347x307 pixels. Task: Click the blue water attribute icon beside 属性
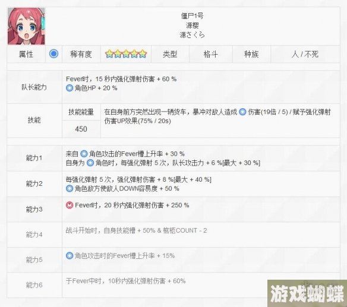54,54
